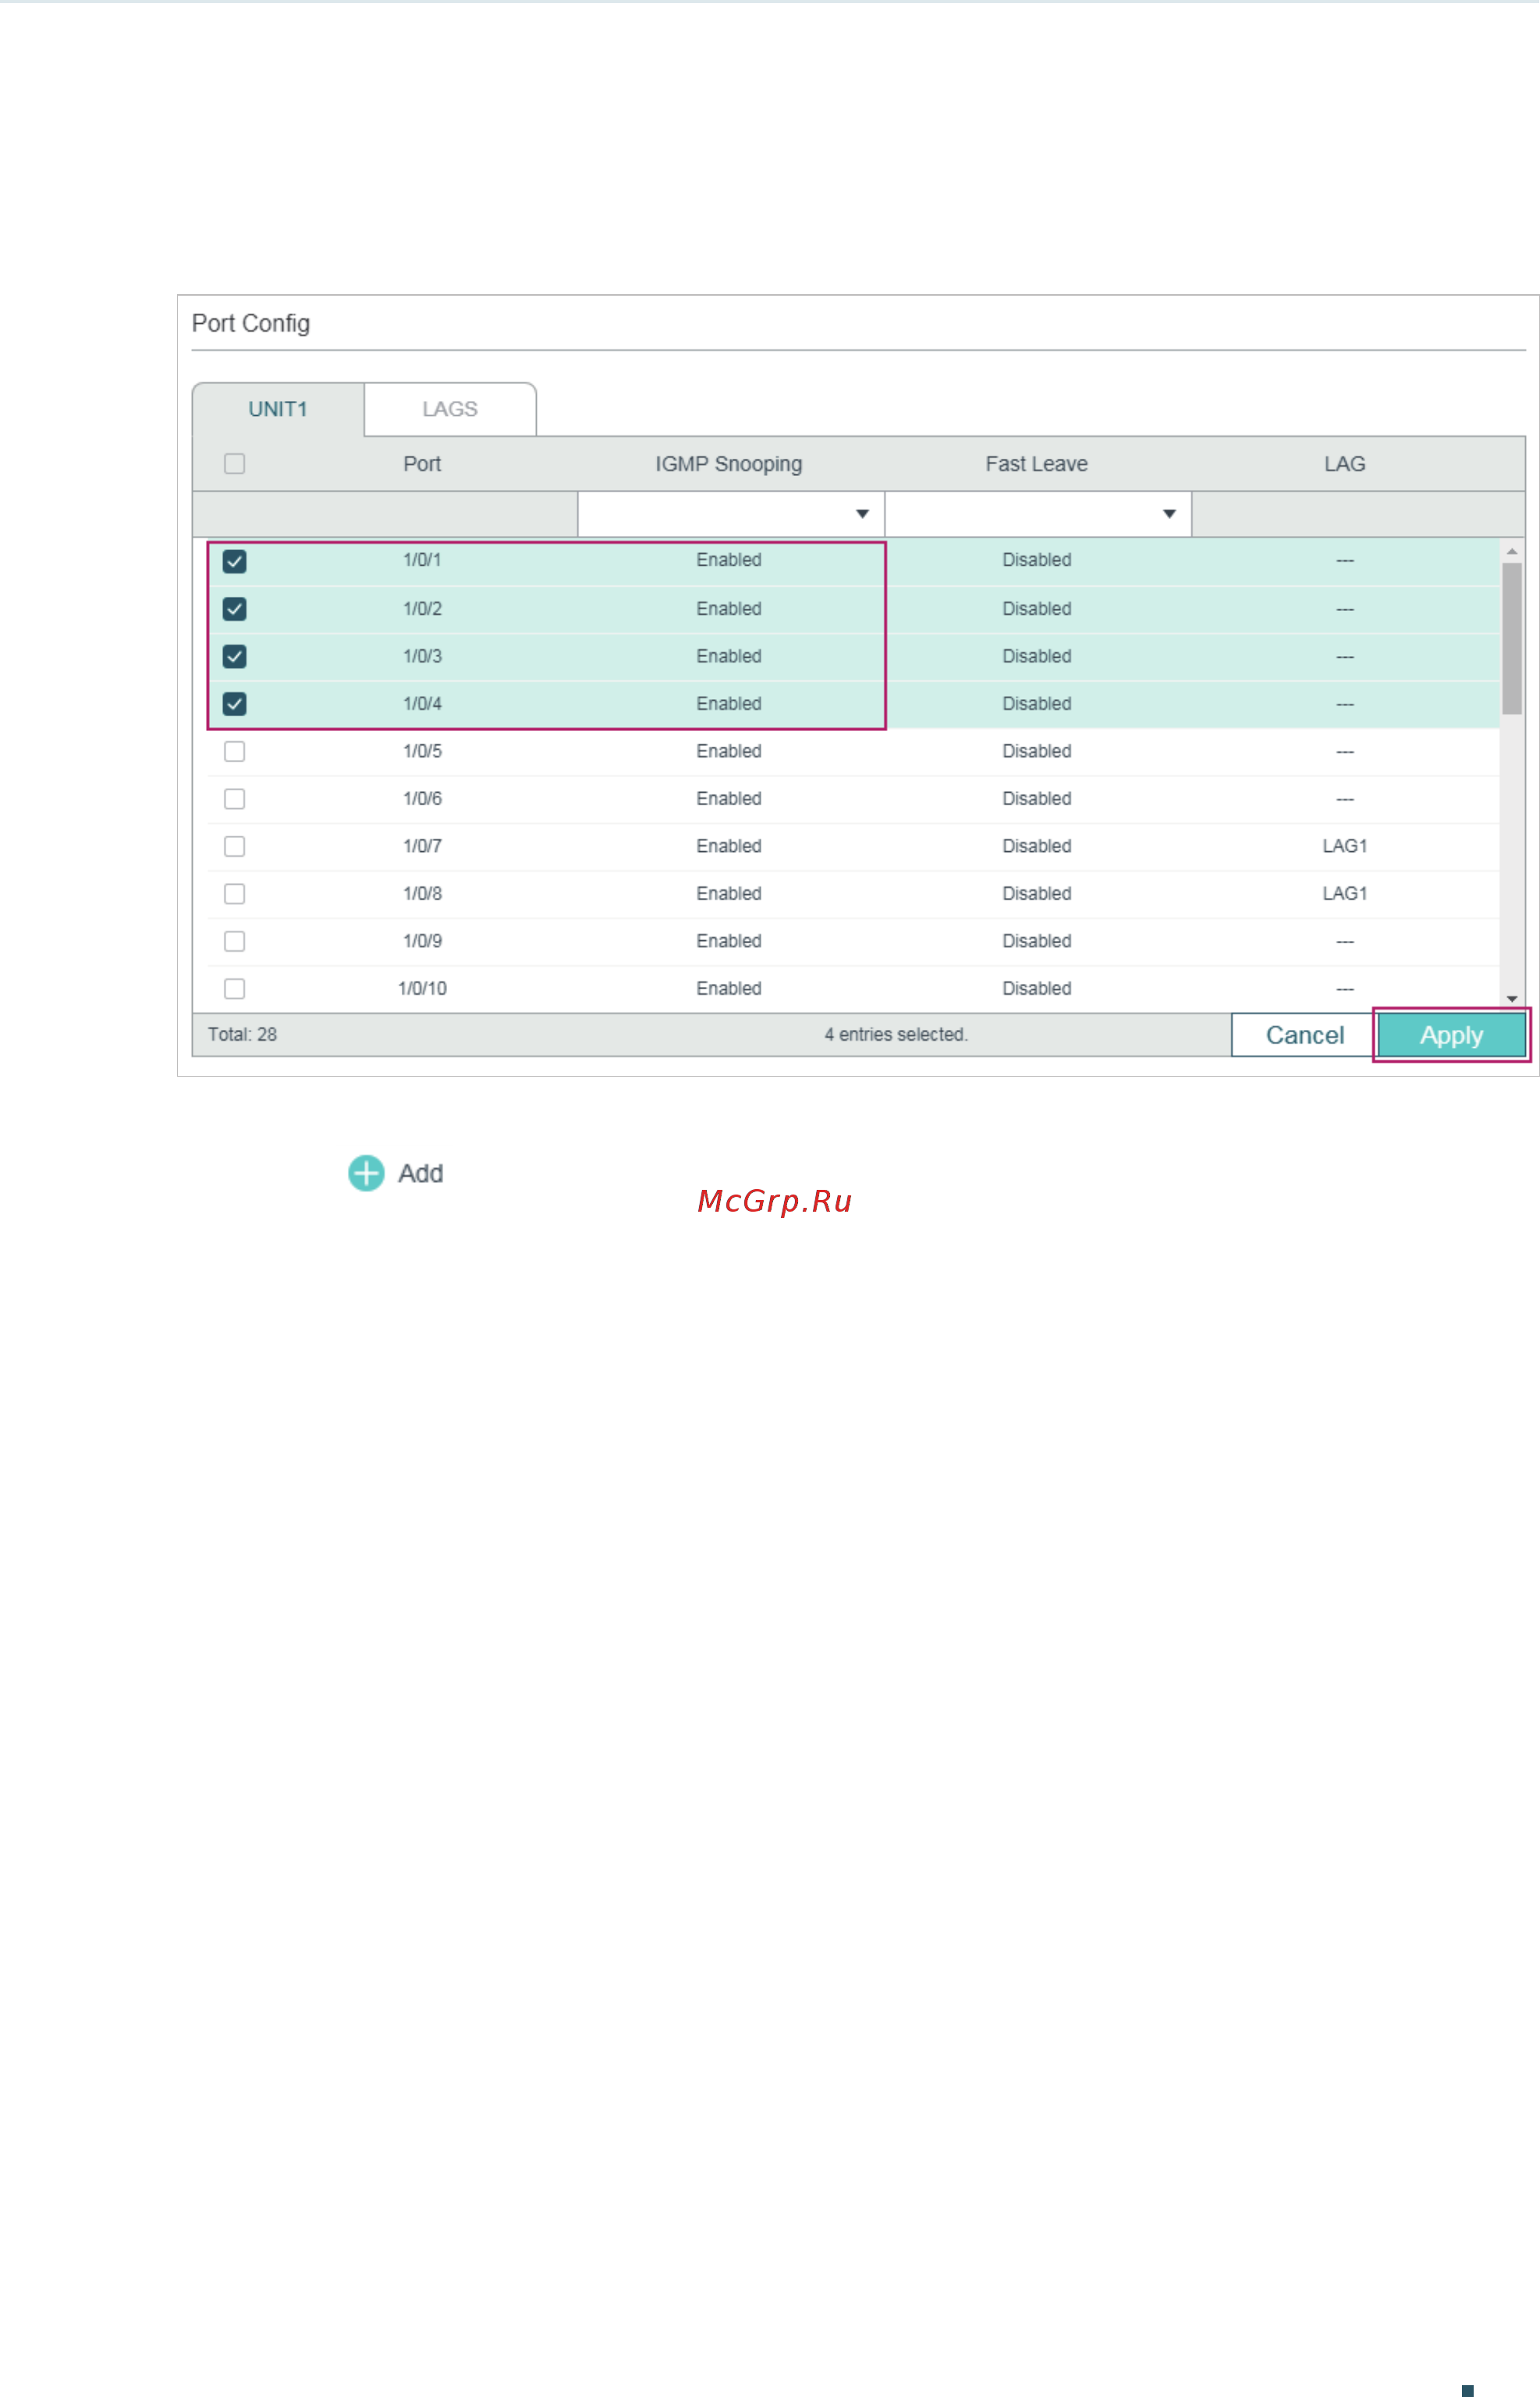
Task: Click the Apply button
Action: click(1452, 1035)
